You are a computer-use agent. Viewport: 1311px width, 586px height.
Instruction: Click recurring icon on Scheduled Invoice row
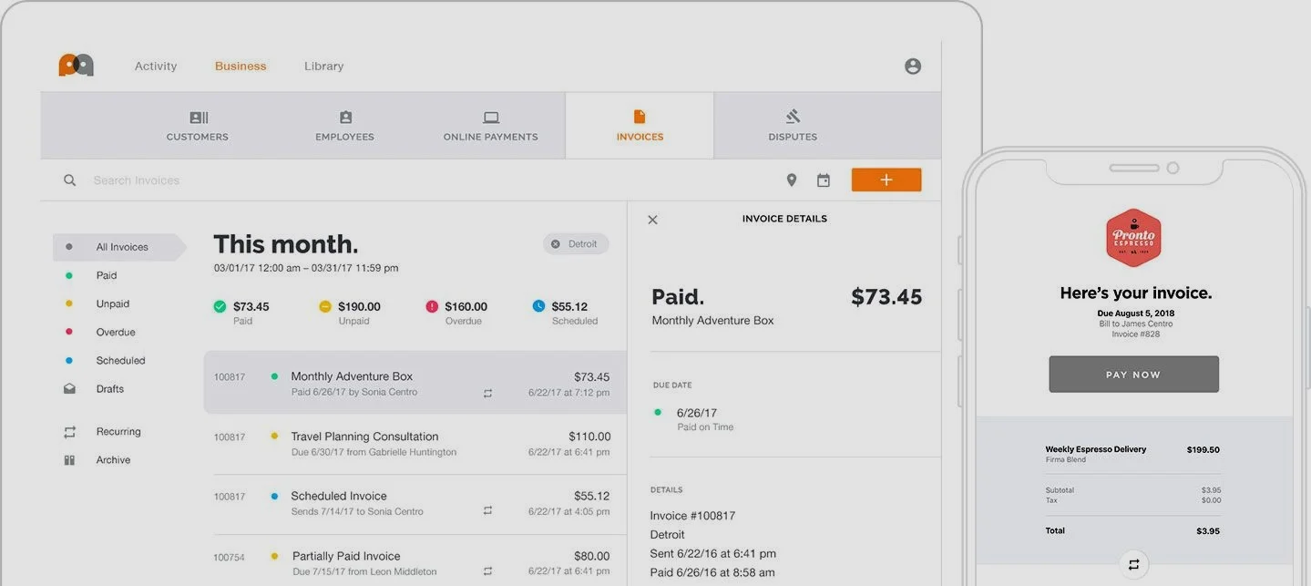pos(487,511)
